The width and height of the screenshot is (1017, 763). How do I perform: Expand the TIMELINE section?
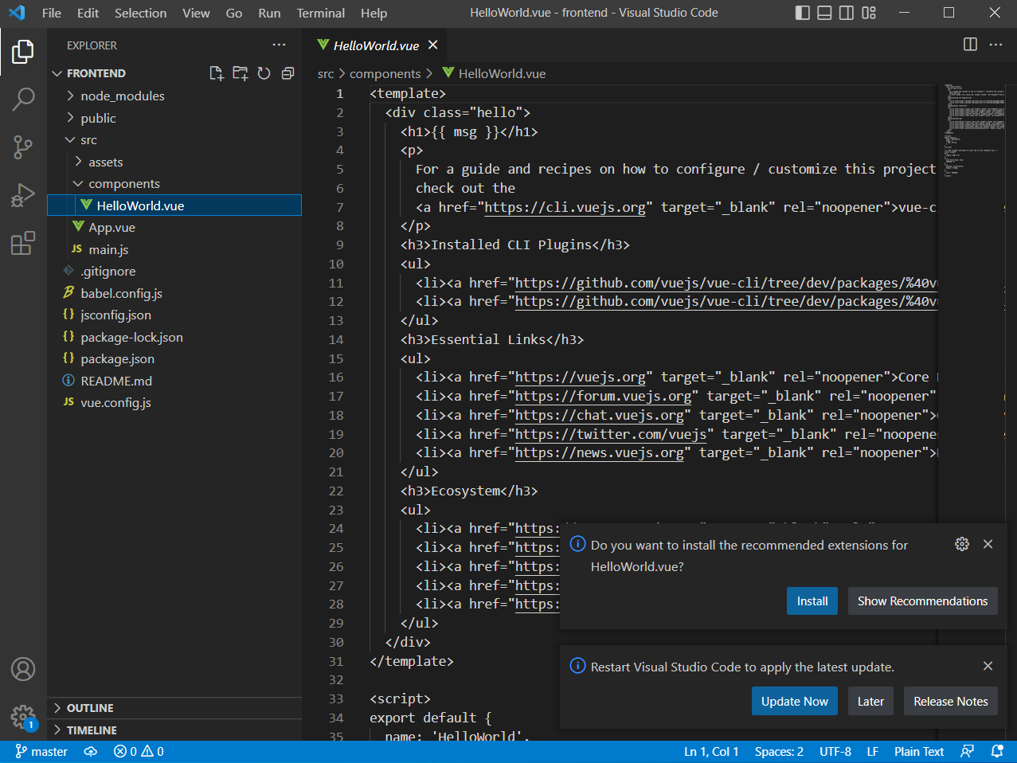174,730
